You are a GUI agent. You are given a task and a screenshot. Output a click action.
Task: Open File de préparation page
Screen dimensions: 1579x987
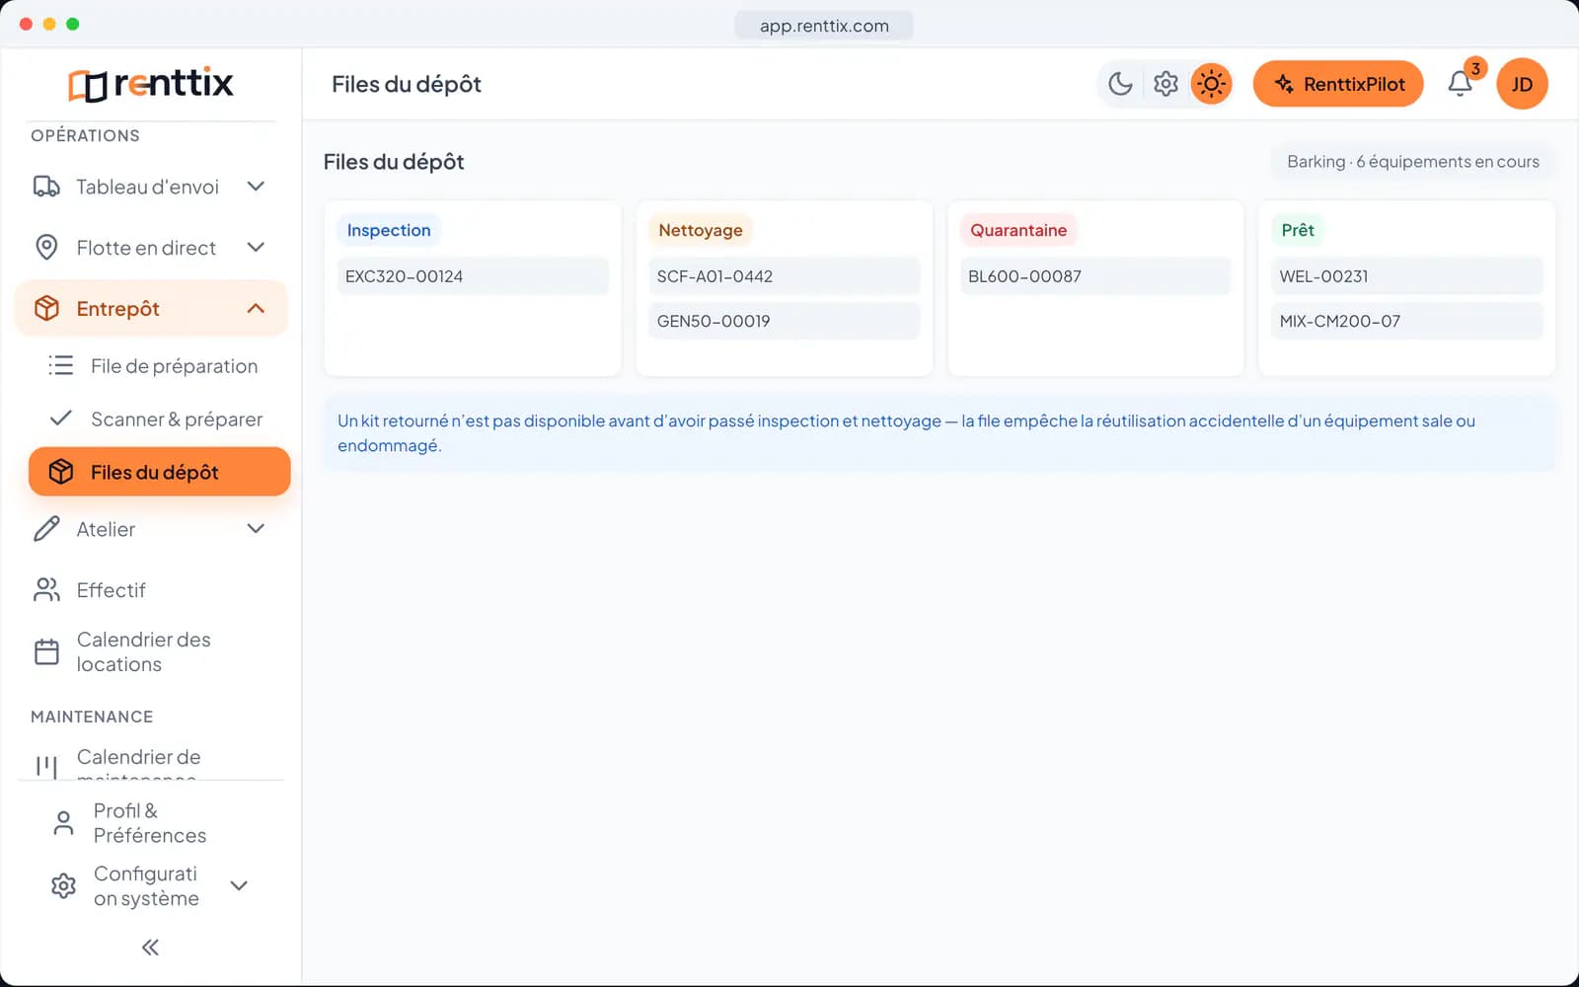point(159,366)
